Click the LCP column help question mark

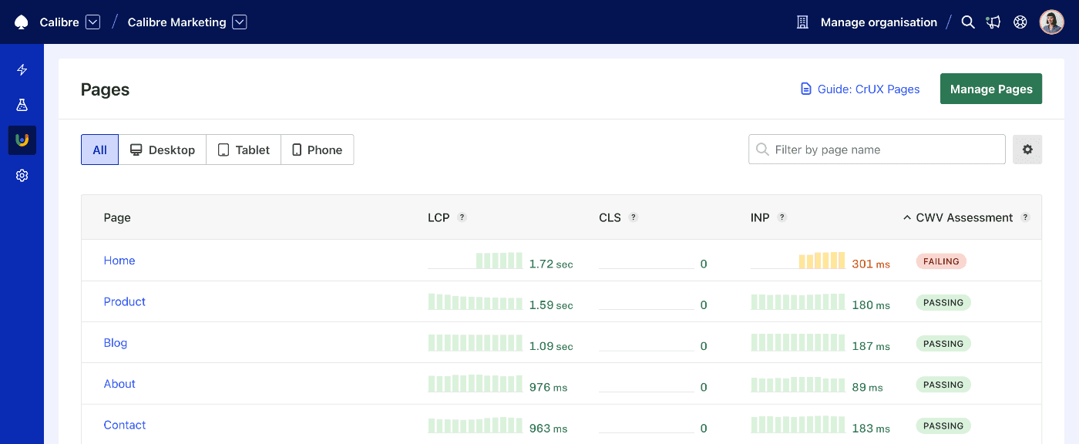pyautogui.click(x=461, y=217)
